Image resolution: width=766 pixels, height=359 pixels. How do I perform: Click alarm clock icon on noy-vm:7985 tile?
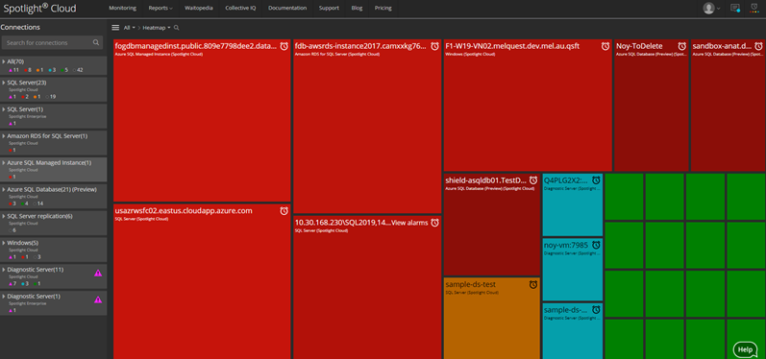click(596, 245)
